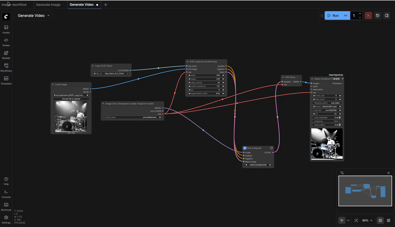Open the Run button's dropdown arrow

tap(345, 15)
